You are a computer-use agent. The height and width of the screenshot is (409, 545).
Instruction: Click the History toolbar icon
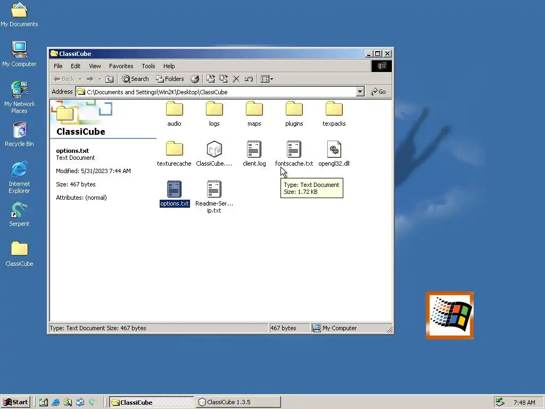(195, 79)
